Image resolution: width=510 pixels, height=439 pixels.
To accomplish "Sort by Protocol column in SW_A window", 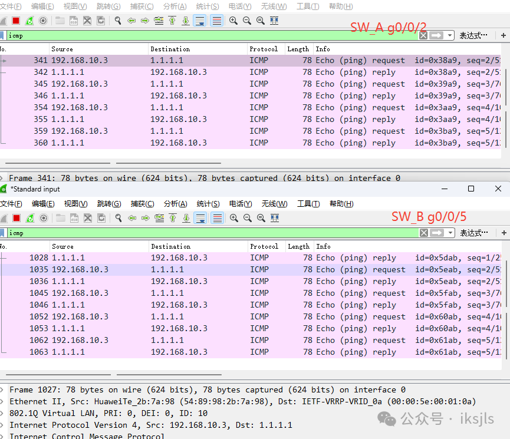I will click(266, 49).
